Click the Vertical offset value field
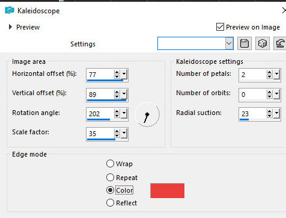The width and height of the screenshot is (286, 218). click(100, 94)
